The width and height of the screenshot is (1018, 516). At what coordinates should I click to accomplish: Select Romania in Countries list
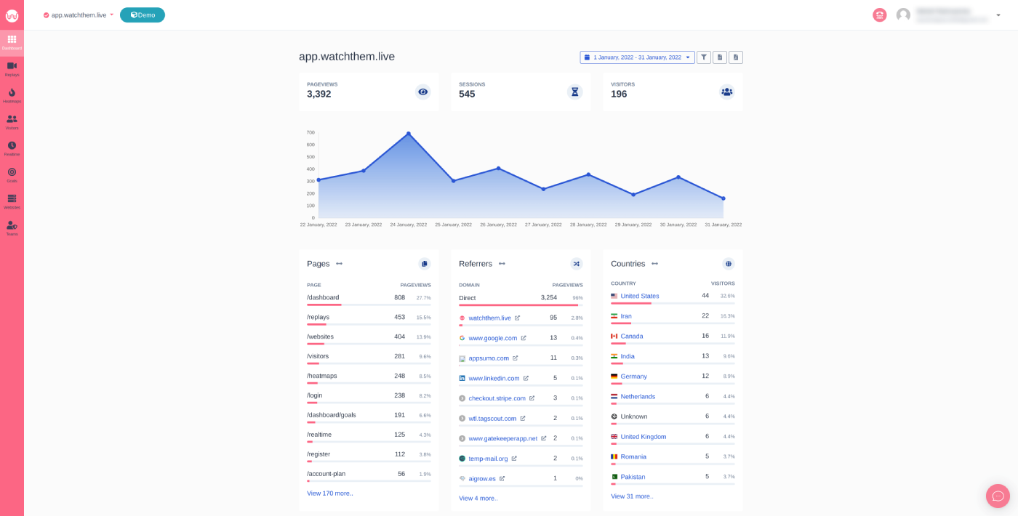coord(633,457)
